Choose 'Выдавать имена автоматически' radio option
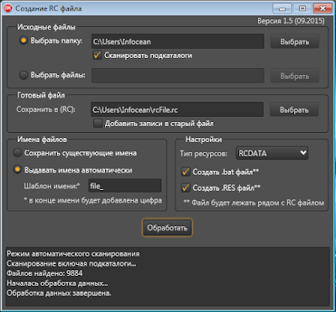Image resolution: width=336 pixels, height=312 pixels. 18,170
